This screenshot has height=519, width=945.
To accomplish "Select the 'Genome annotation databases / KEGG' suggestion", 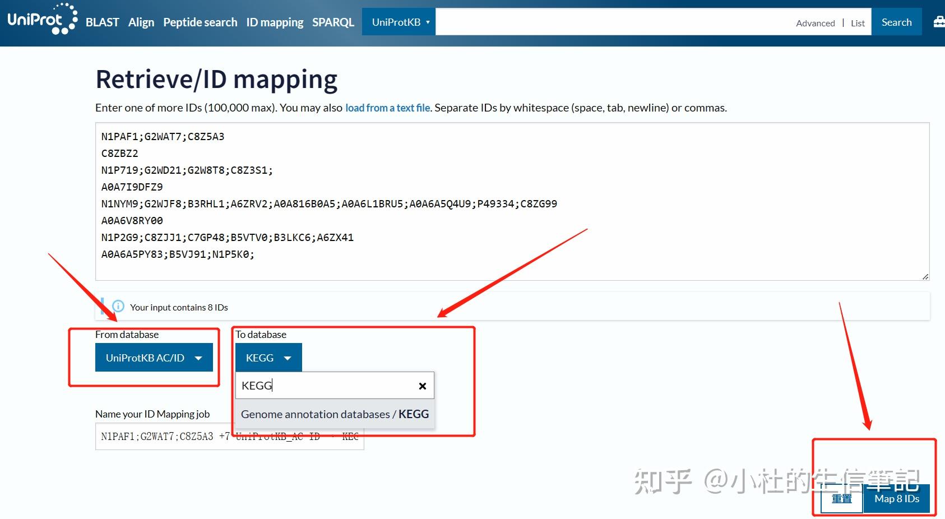I will pos(334,414).
